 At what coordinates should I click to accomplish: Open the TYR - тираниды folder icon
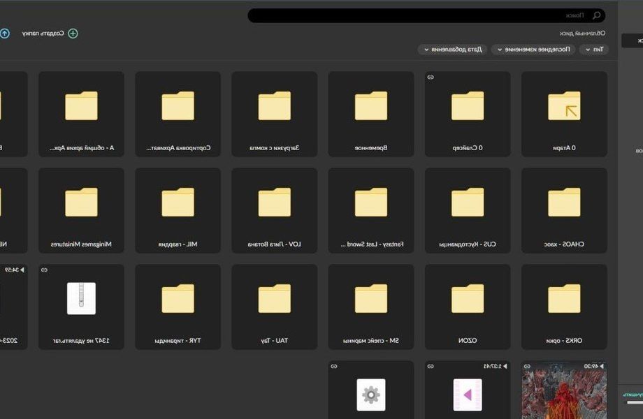tap(178, 298)
